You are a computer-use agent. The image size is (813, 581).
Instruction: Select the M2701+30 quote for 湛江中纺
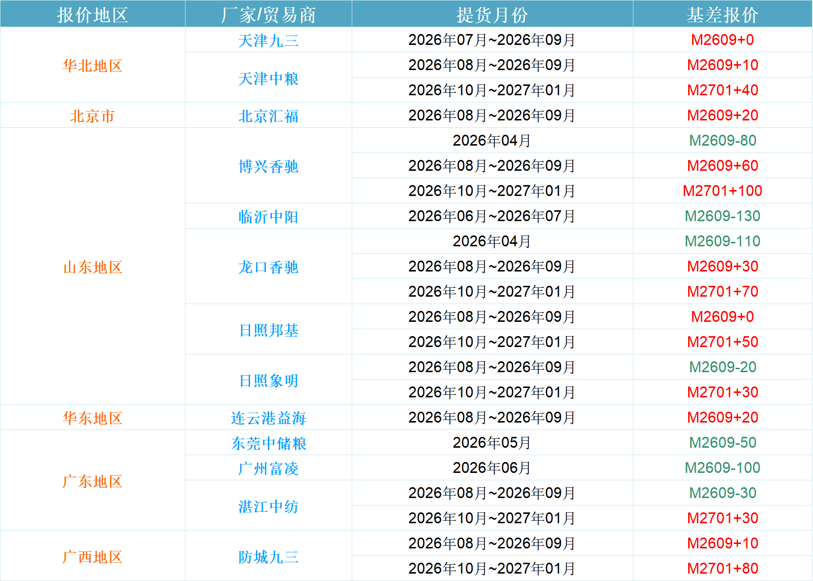[722, 518]
